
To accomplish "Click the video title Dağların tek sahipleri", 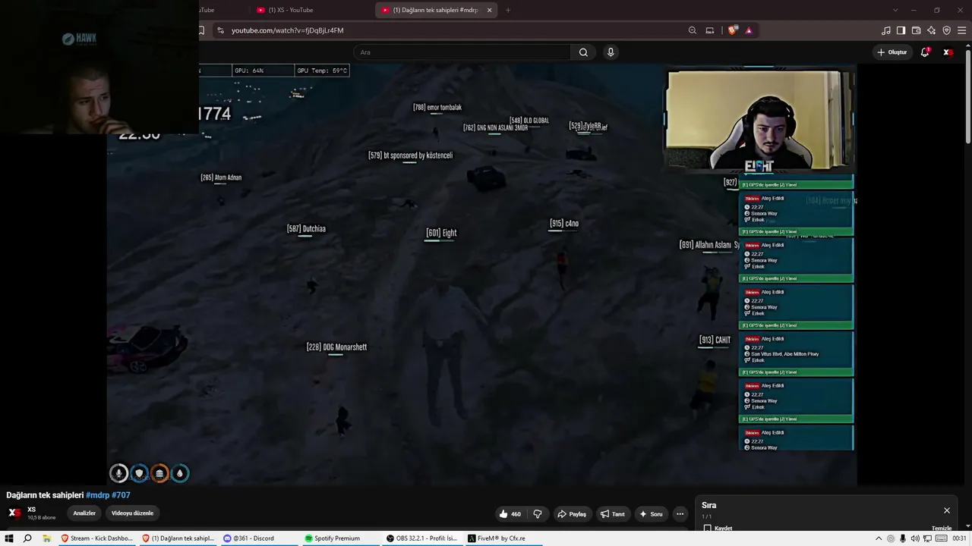I will tap(45, 495).
